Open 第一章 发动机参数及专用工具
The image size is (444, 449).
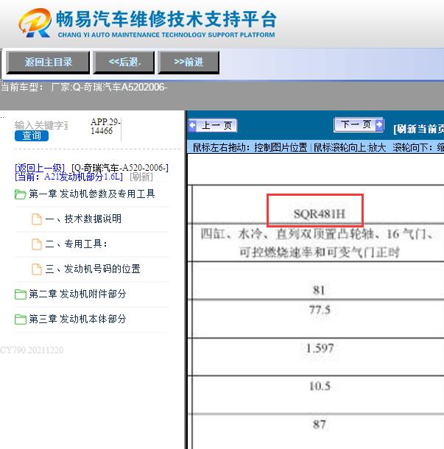[92, 194]
